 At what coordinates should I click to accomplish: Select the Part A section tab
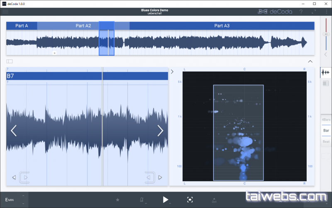[x=22, y=26]
